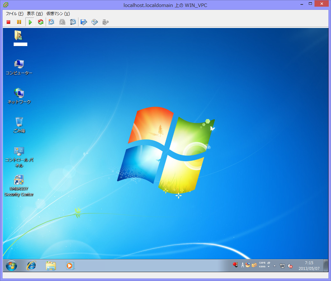
Task: Power off the VM with red stop button
Action: point(9,22)
